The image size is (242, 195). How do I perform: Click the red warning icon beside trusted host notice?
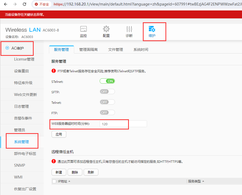[54, 161]
